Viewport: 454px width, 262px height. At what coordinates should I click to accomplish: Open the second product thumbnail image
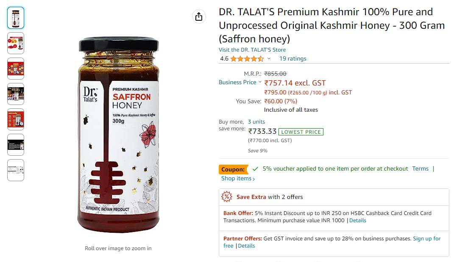[x=16, y=43]
